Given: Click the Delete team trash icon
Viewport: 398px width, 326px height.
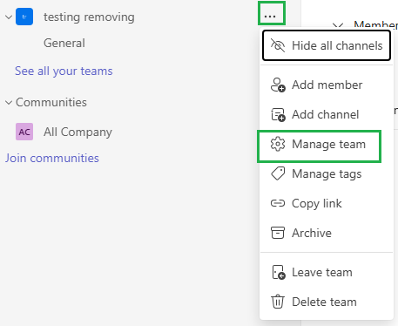Looking at the screenshot, I should pyautogui.click(x=278, y=302).
